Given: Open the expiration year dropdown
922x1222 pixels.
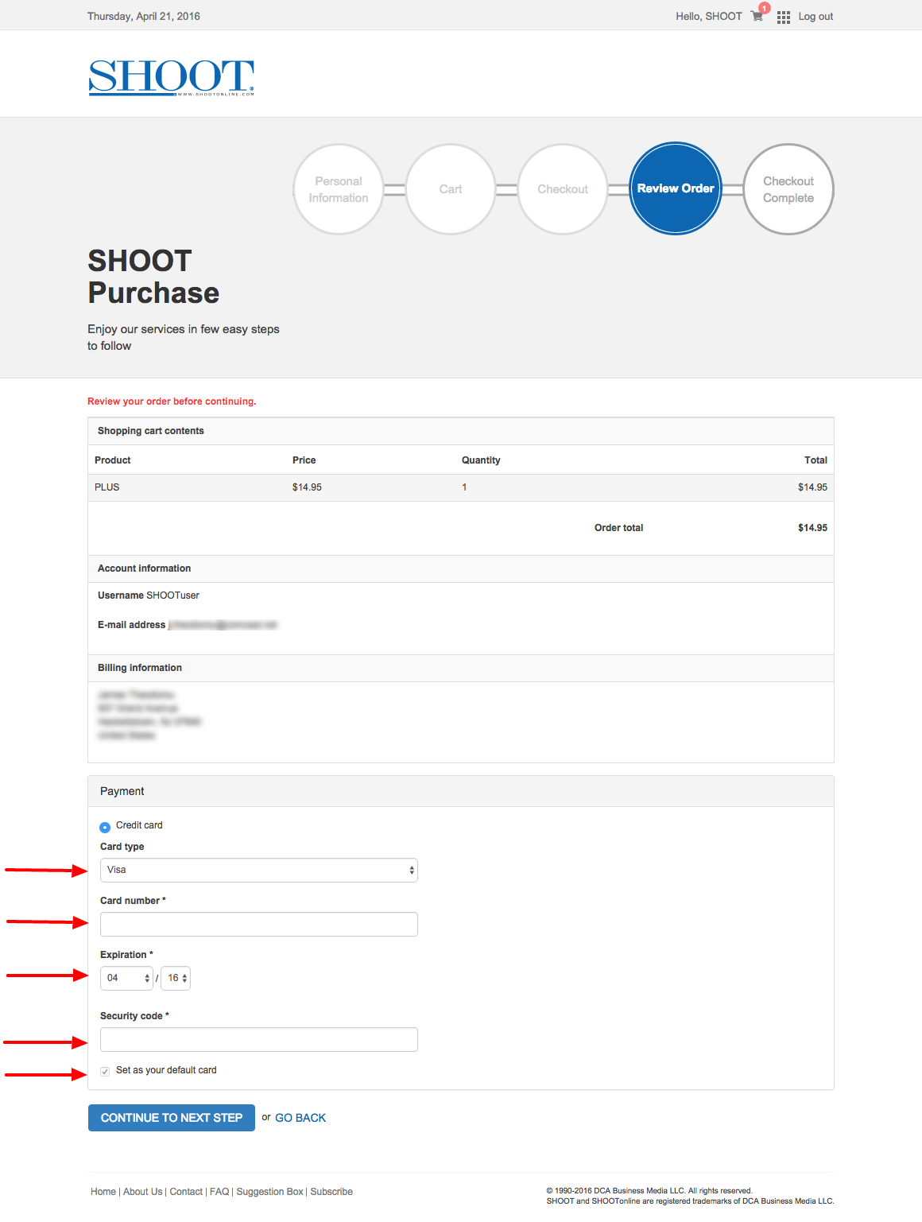Looking at the screenshot, I should click(176, 978).
